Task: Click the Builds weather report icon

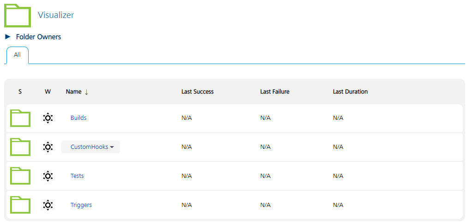Action: click(48, 118)
